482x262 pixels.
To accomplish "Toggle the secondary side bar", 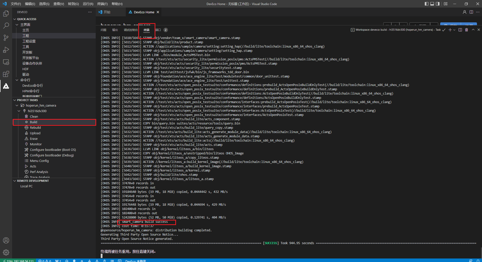I will pyautogui.click(x=438, y=4).
